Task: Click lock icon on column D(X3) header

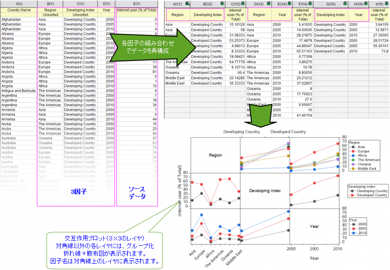Action: point(269,4)
